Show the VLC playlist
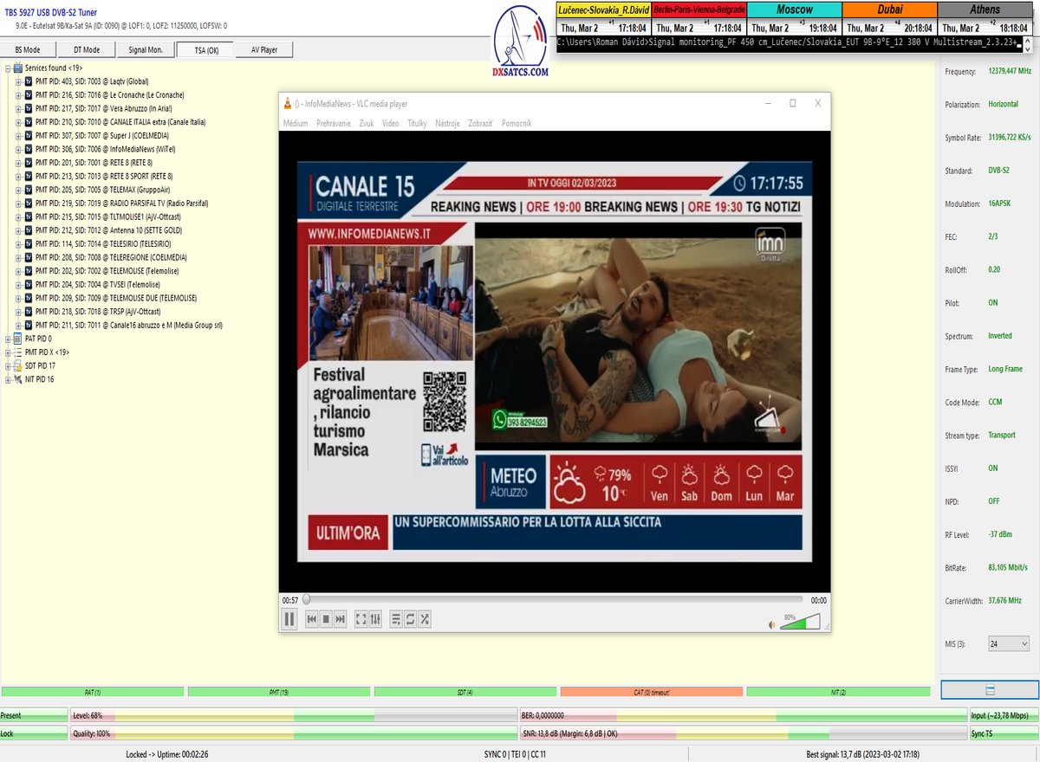This screenshot has height=762, width=1040. (396, 619)
